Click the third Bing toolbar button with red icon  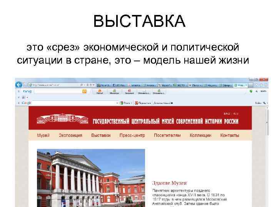(129, 92)
